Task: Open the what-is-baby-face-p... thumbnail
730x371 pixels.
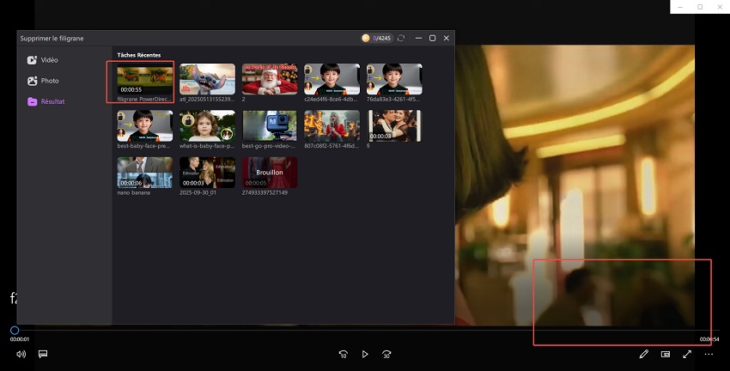Action: tap(207, 125)
